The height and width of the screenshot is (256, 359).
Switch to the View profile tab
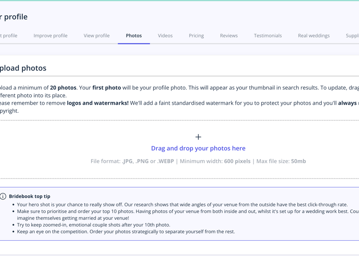[96, 36]
